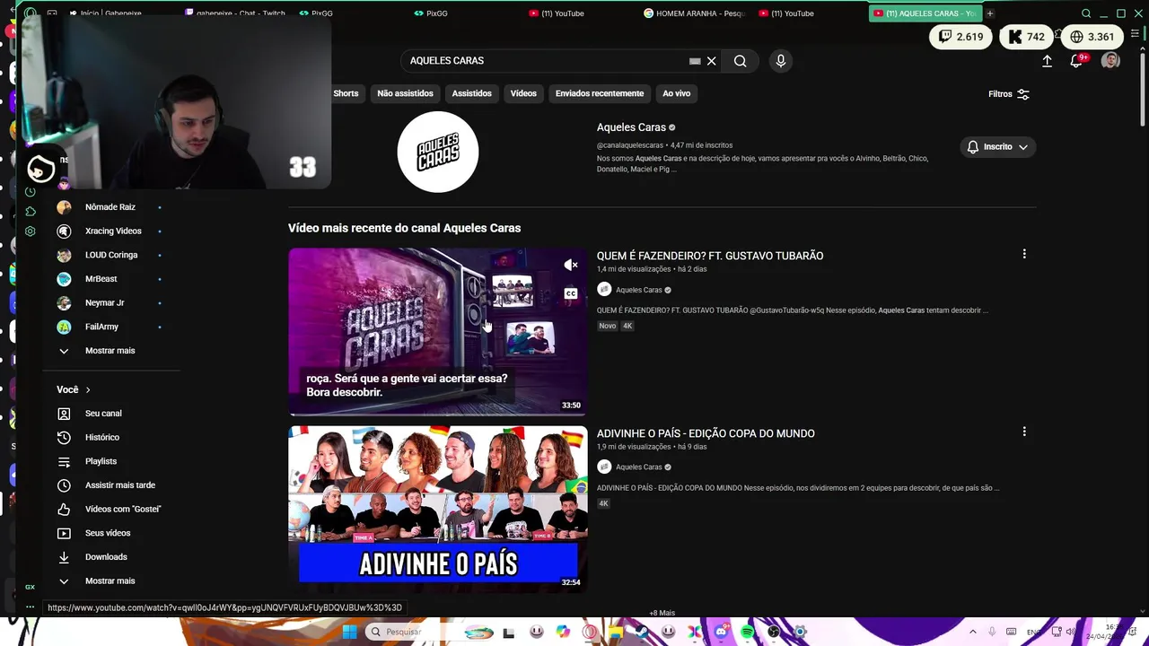The height and width of the screenshot is (646, 1149).
Task: Switch to the gabepeixe Chat Twitch tab
Action: point(235,13)
